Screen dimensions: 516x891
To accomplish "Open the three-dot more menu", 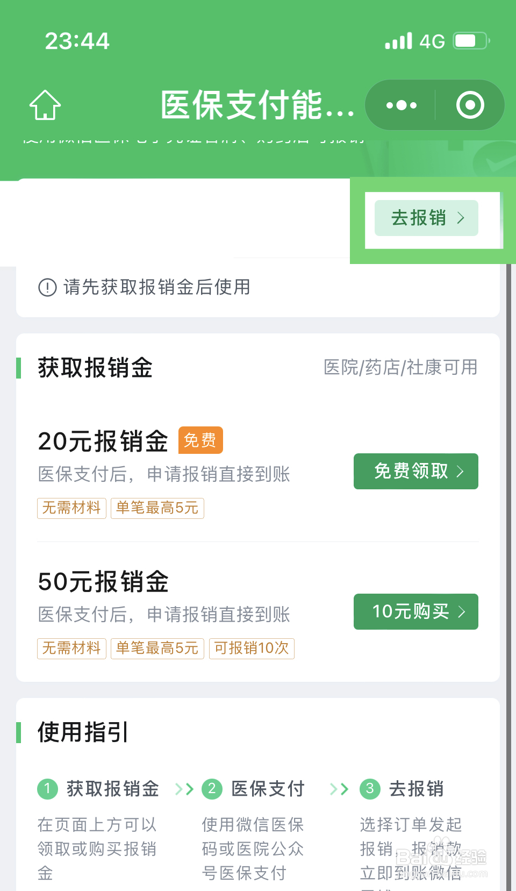I will point(401,105).
